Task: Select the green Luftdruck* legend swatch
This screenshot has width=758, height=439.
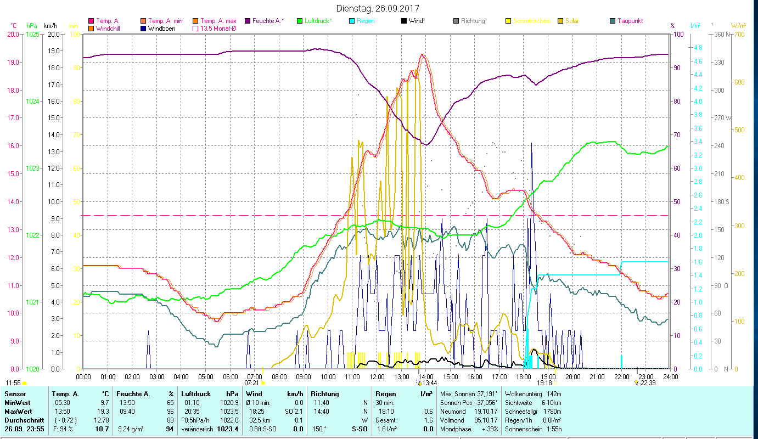Action: pos(300,21)
